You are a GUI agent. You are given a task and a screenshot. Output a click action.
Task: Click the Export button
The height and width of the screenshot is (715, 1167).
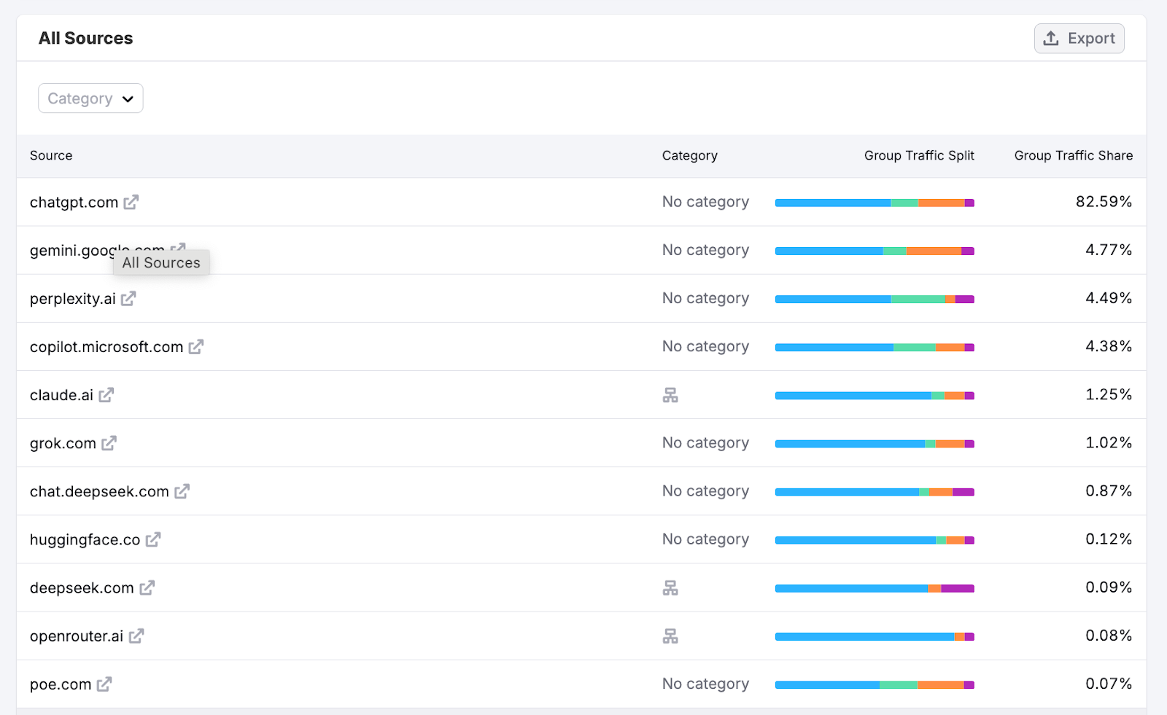click(1079, 38)
